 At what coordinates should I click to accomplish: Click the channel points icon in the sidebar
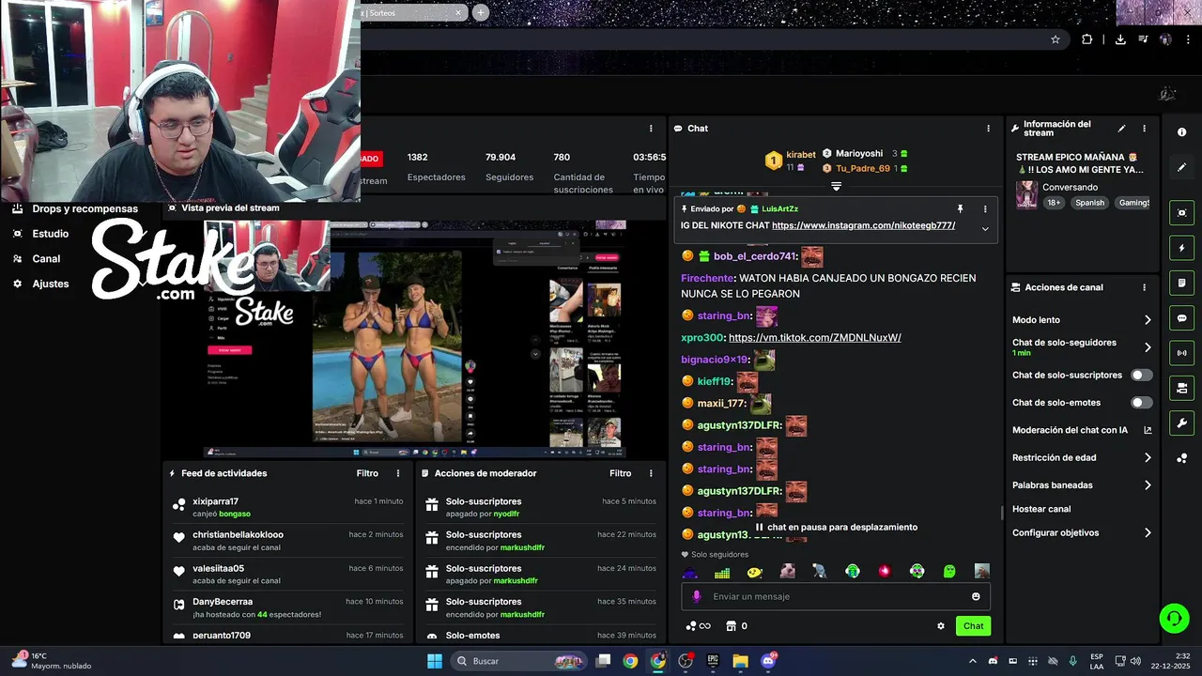[1181, 458]
